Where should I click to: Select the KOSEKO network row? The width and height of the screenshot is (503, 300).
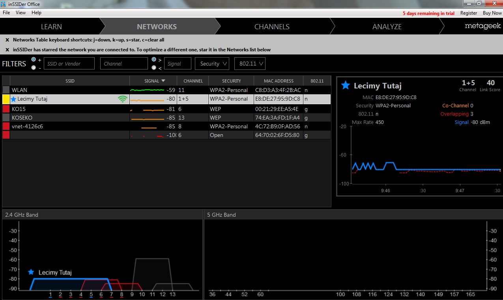click(x=166, y=118)
